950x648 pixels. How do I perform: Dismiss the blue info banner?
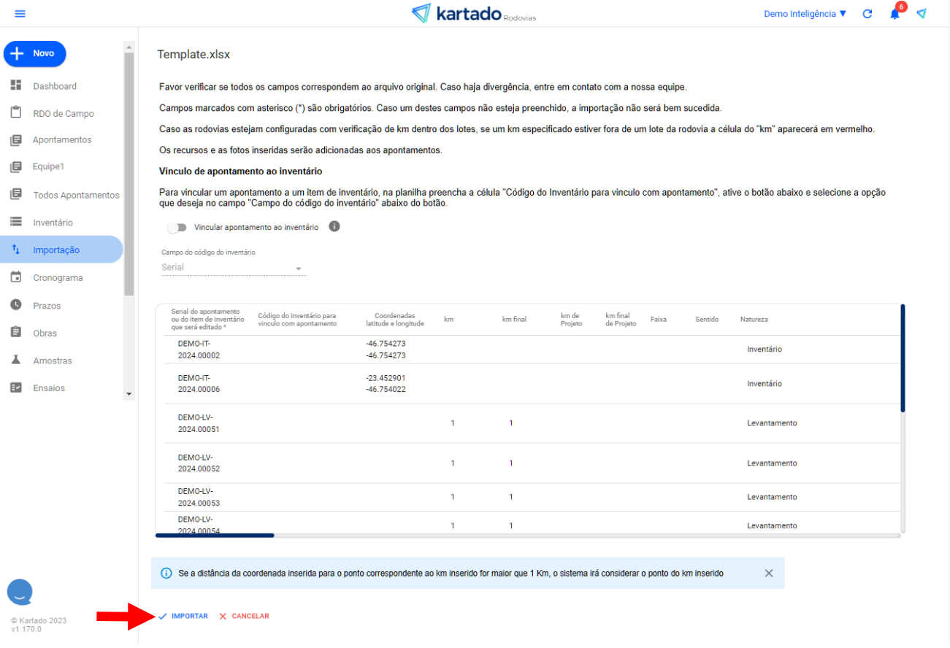tap(768, 574)
